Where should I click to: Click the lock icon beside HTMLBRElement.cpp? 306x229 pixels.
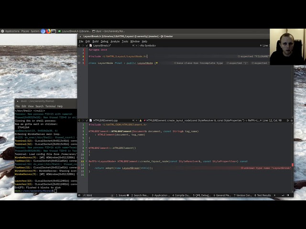(x=87, y=121)
